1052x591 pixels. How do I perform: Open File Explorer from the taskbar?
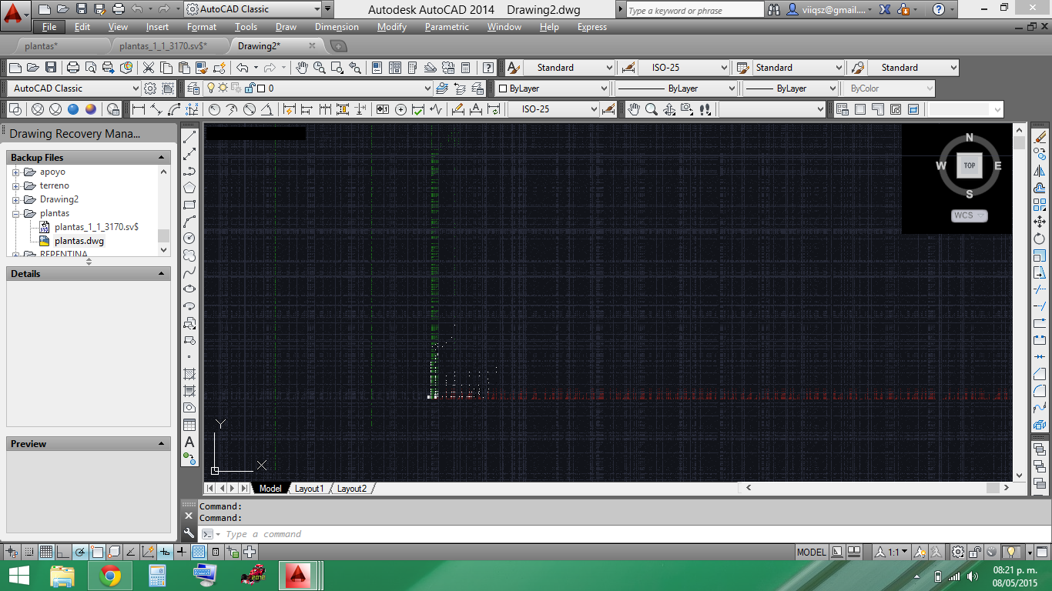[x=62, y=575]
